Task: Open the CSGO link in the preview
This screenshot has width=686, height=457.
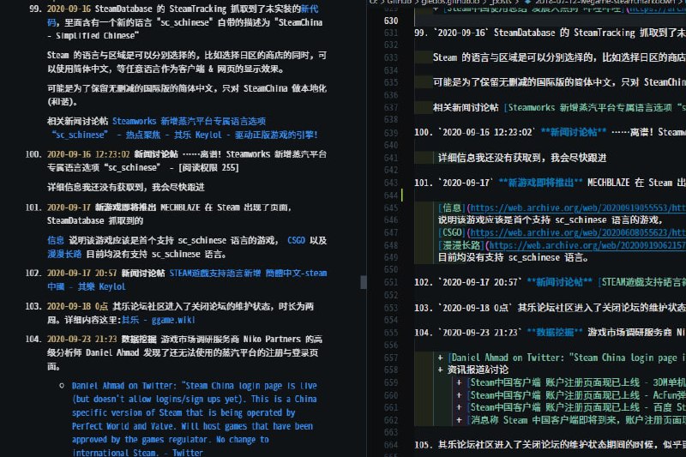Action: coord(296,240)
